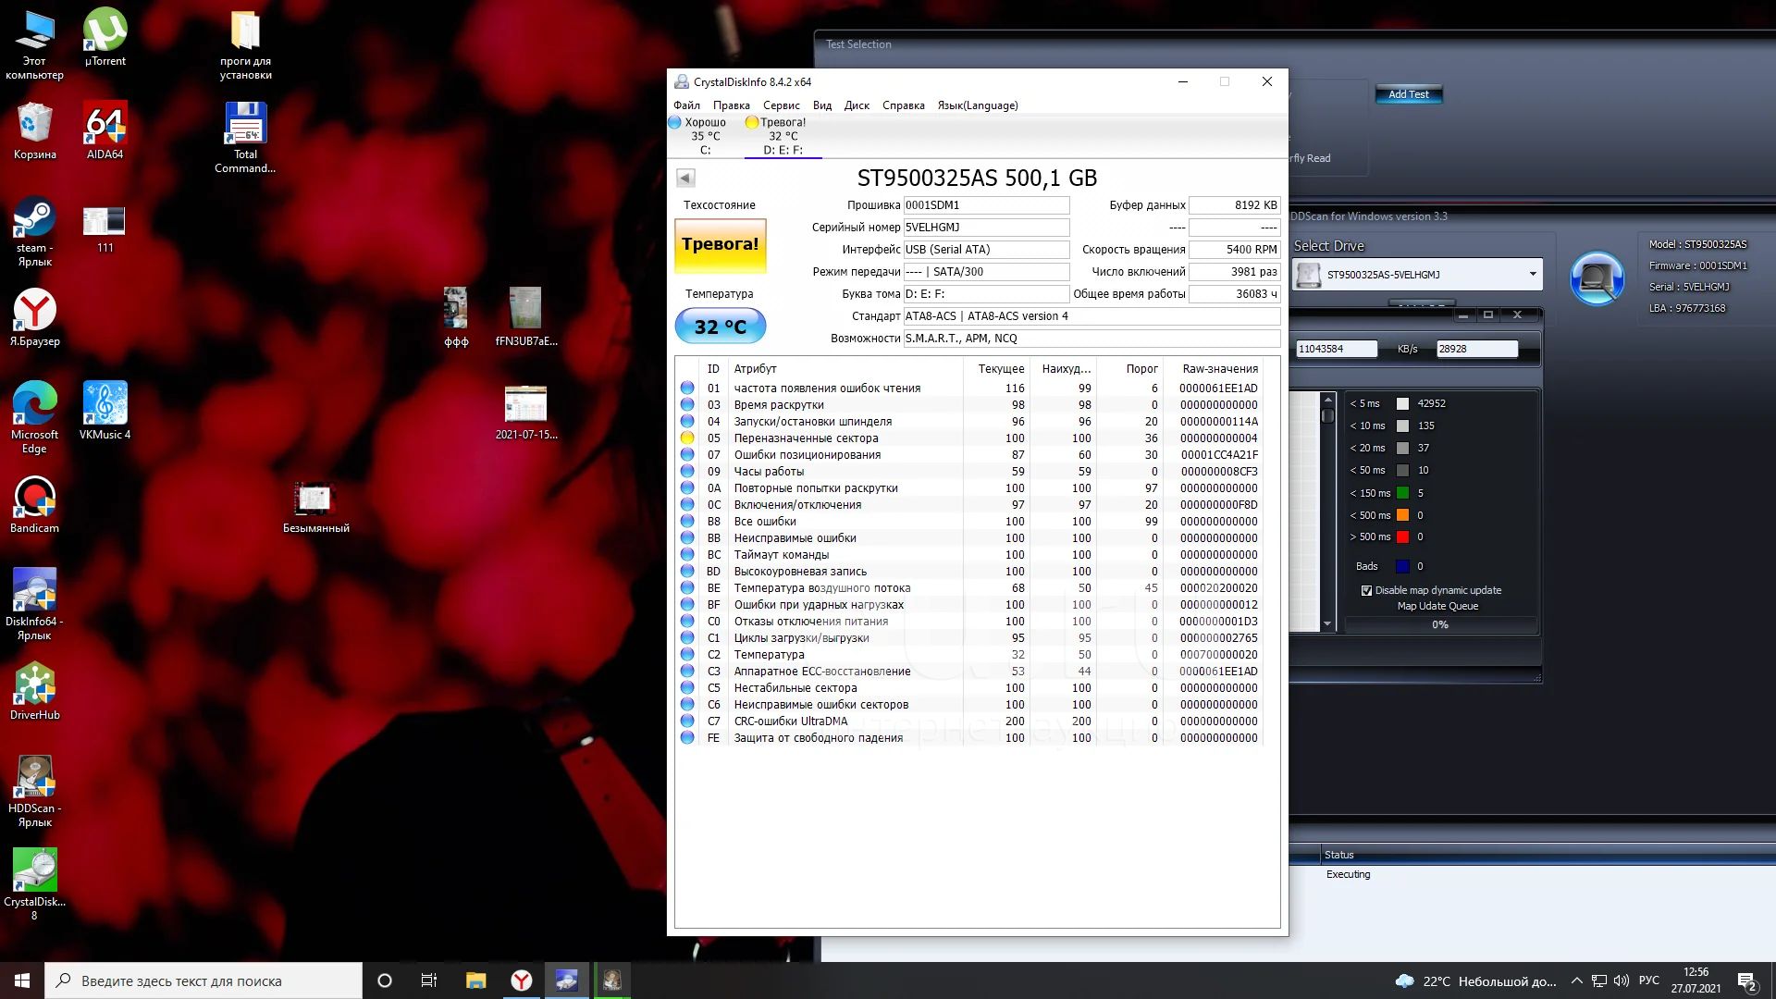The height and width of the screenshot is (999, 1776).
Task: Select the 'Переназначенные сектора' attribute row
Action: [x=971, y=438]
